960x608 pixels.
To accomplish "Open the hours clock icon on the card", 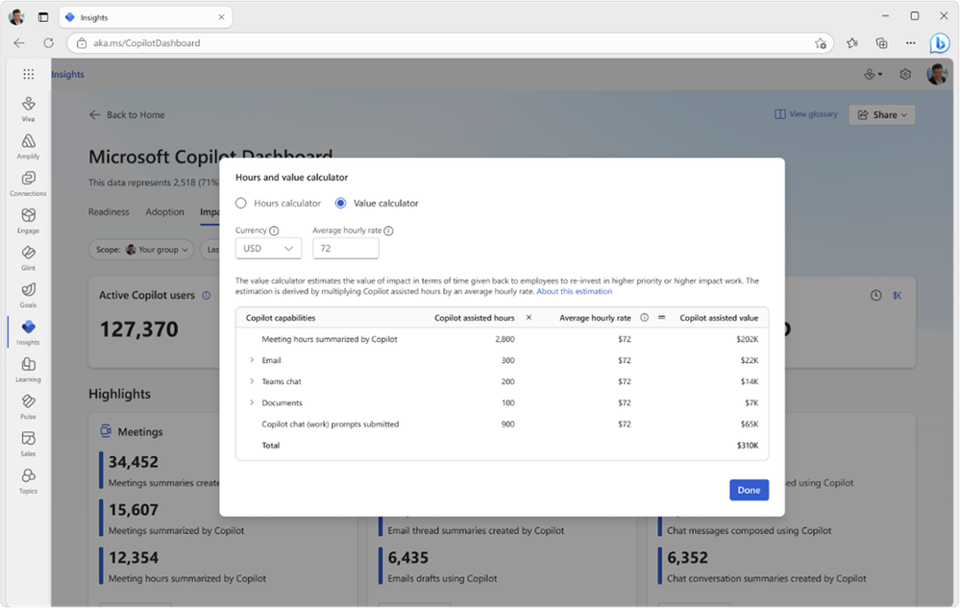I will coord(876,296).
